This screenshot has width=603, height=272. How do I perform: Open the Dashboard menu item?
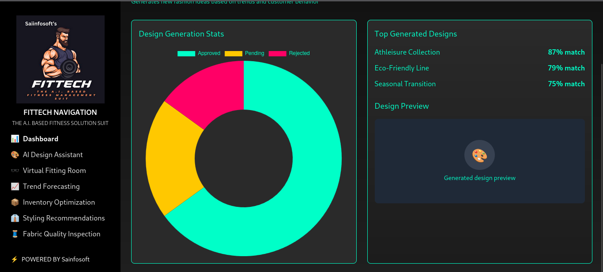pyautogui.click(x=41, y=139)
